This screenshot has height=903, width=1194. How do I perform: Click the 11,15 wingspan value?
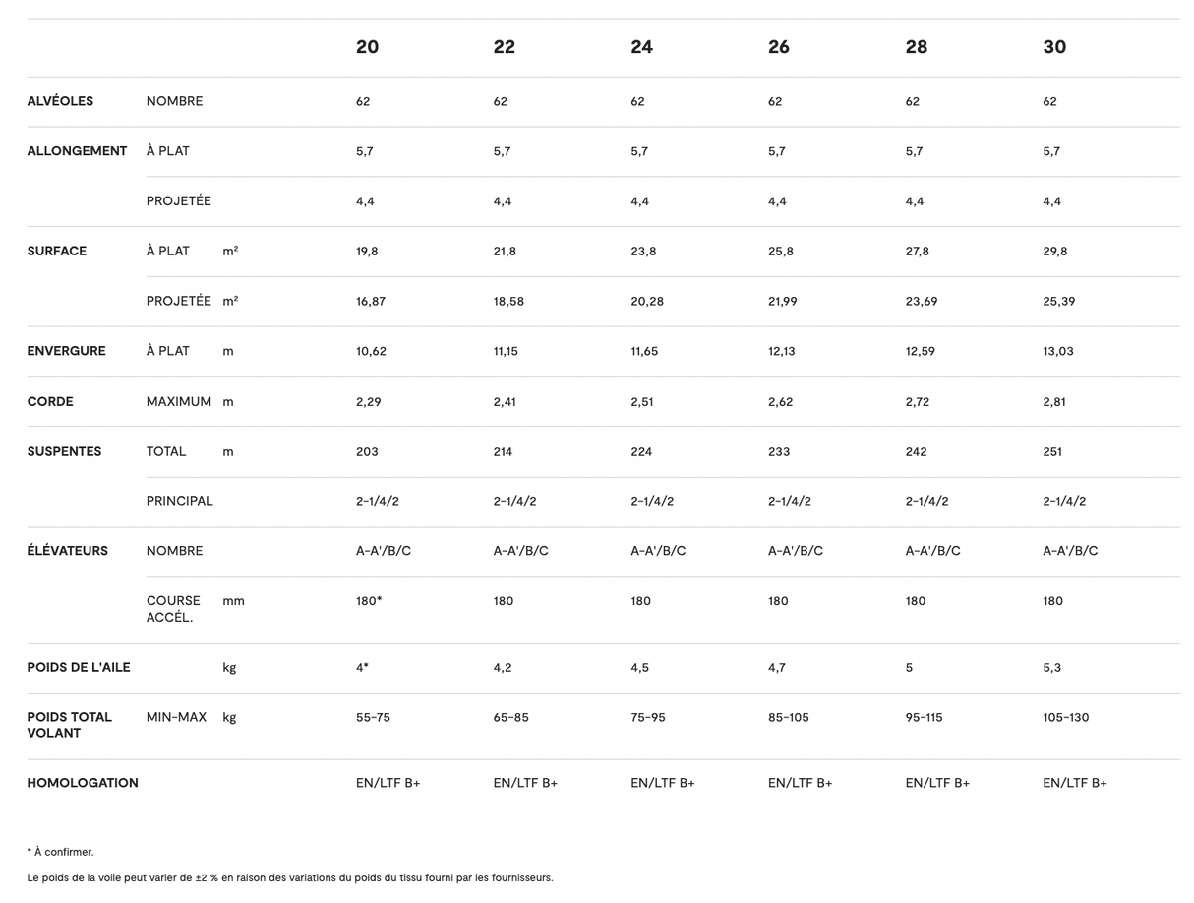[x=506, y=351]
